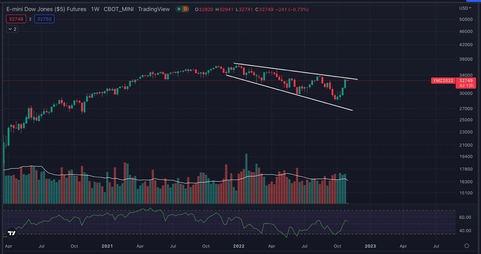The image size is (481, 254).
Task: Click the blue 32750 buy price button
Action: click(44, 19)
